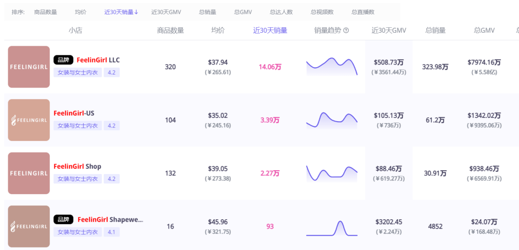
Task: Toggle the 近30天销量 descending sort
Action: (121, 12)
